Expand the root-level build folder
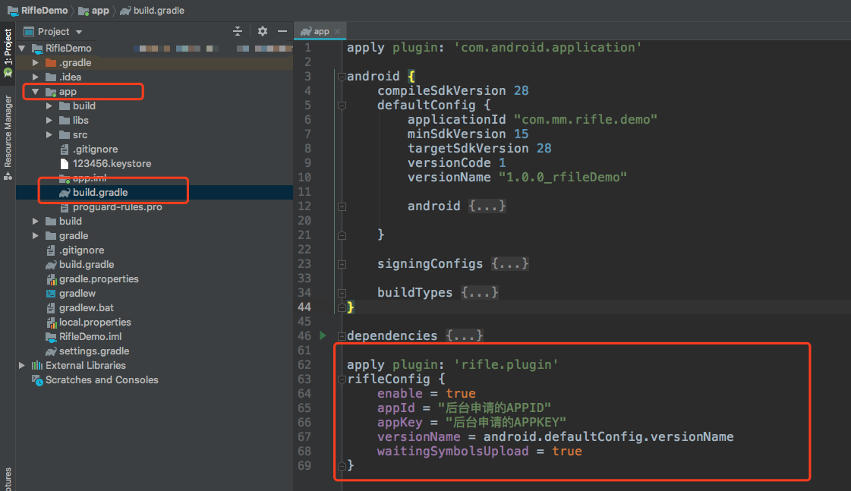The image size is (851, 491). [x=36, y=222]
